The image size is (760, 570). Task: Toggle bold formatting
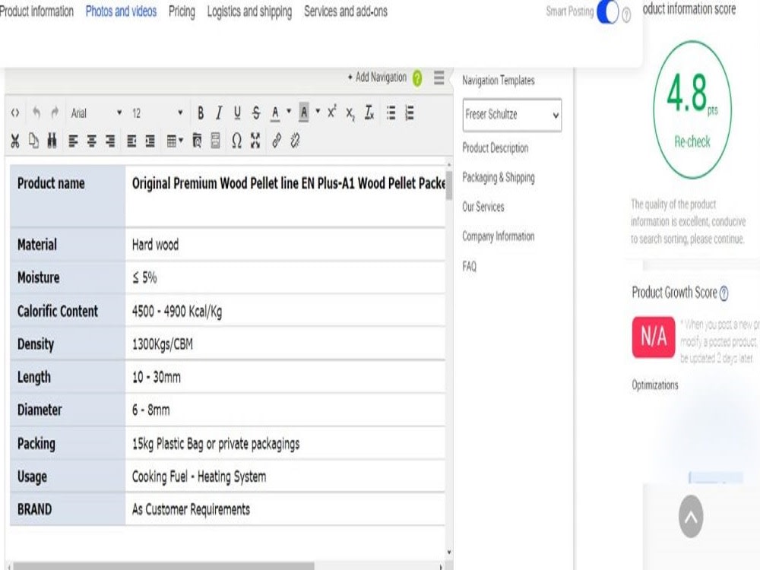200,113
